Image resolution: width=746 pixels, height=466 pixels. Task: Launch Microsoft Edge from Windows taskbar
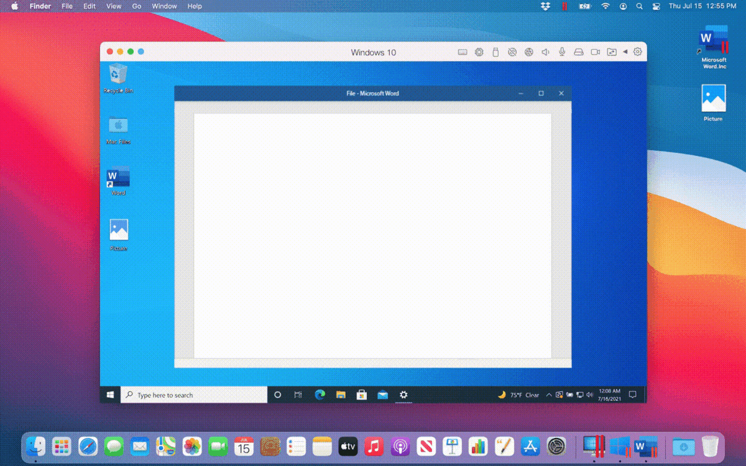320,395
